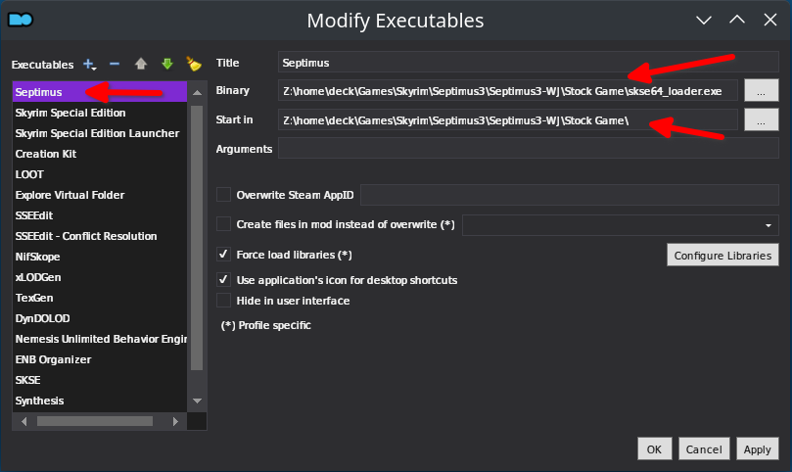Select Explore Virtual Folder entry
The image size is (792, 472).
tap(100, 195)
